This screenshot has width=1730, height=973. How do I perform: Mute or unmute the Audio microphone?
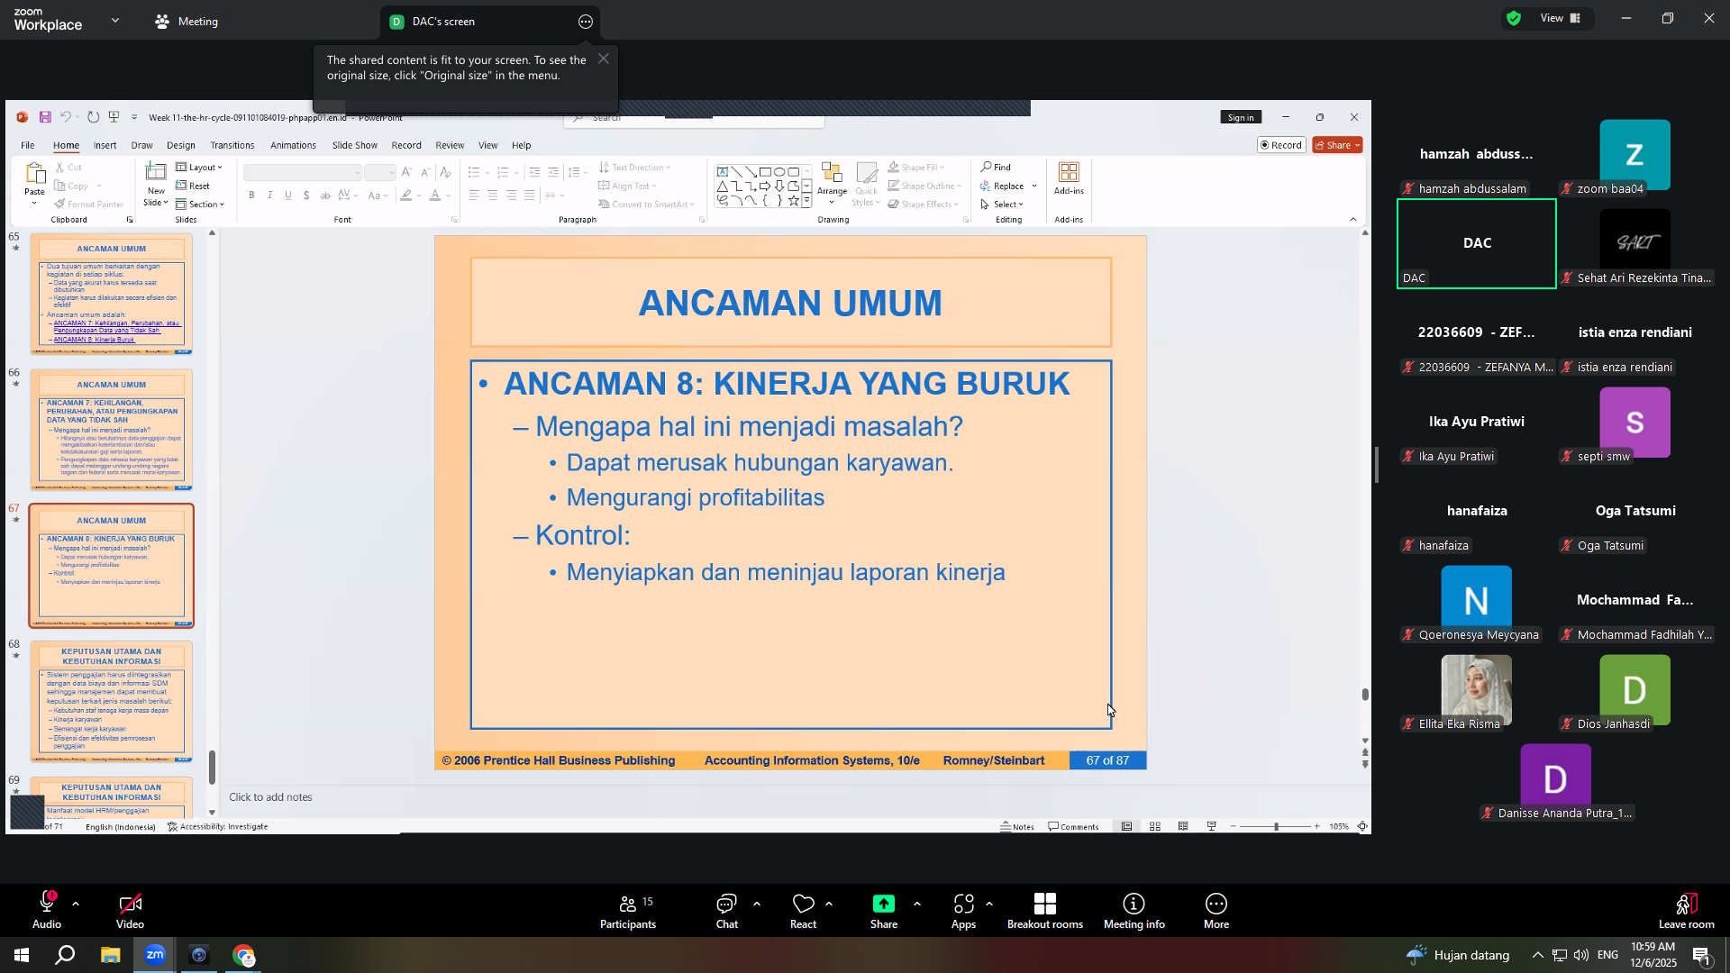tap(47, 910)
